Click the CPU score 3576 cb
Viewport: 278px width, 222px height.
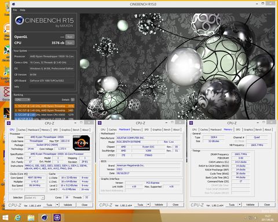pos(58,43)
